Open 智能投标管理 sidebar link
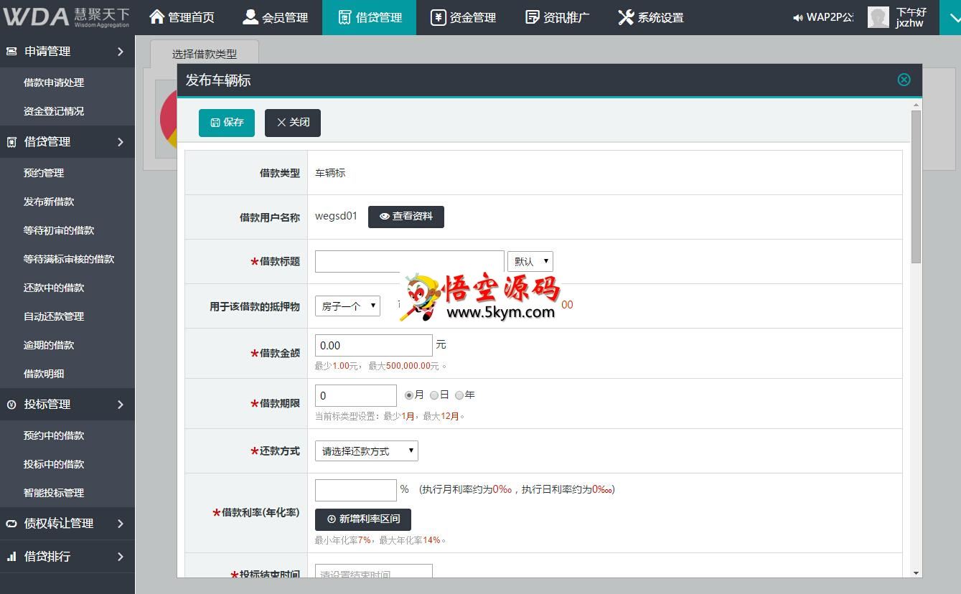 pyautogui.click(x=54, y=493)
